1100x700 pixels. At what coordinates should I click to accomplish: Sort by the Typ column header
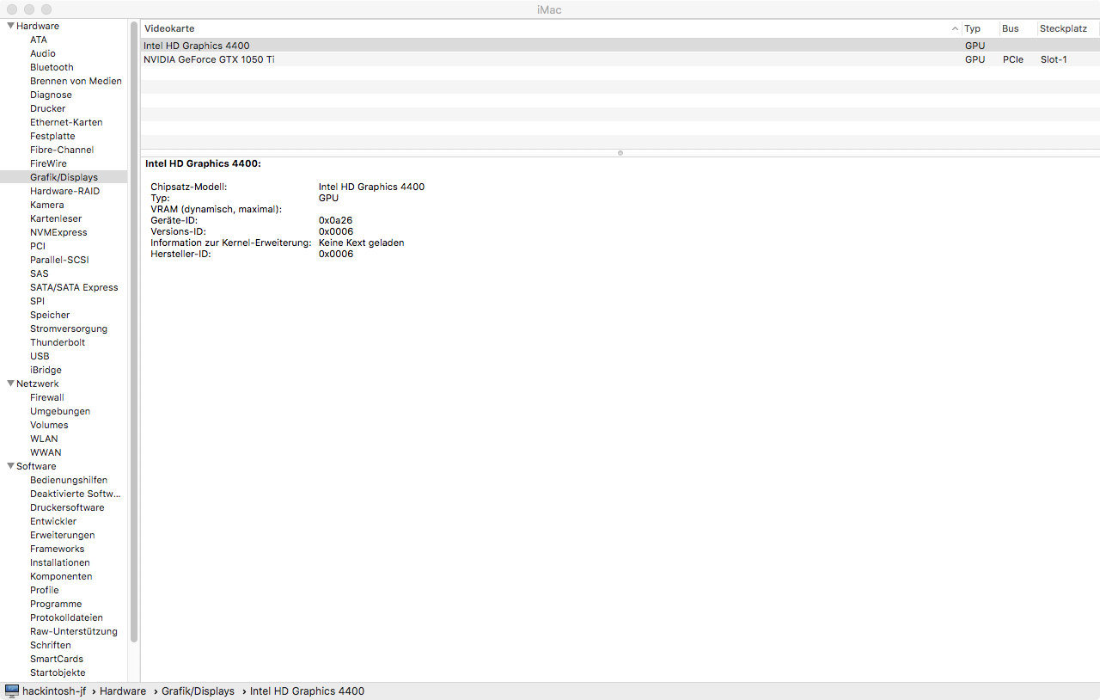click(x=981, y=28)
